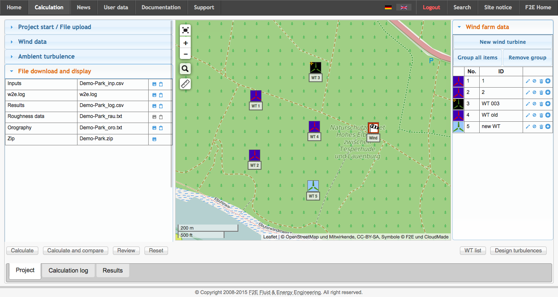Open the Documentation menu

[x=161, y=7]
